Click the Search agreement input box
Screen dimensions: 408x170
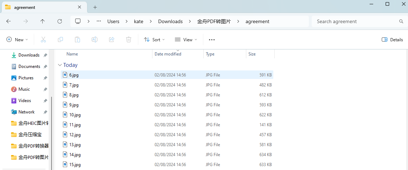pyautogui.click(x=355, y=21)
